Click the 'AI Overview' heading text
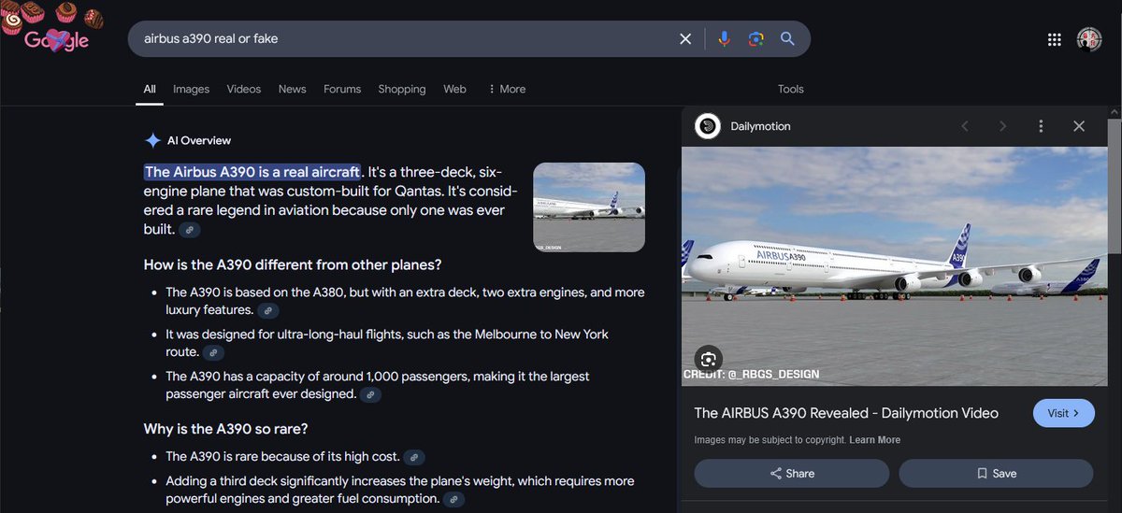 point(199,140)
